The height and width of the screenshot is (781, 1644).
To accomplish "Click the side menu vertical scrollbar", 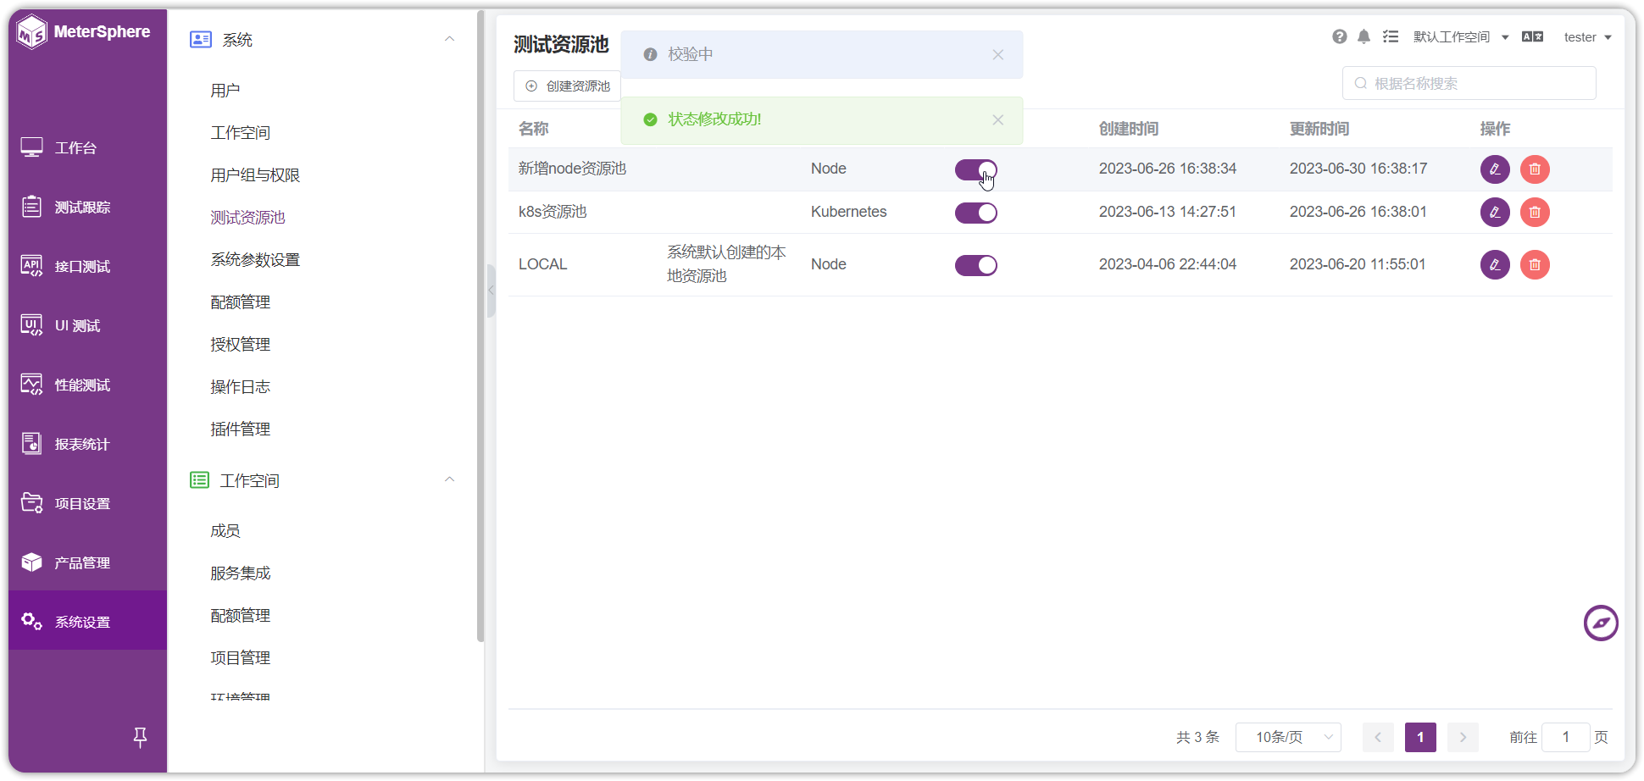I will click(x=480, y=326).
